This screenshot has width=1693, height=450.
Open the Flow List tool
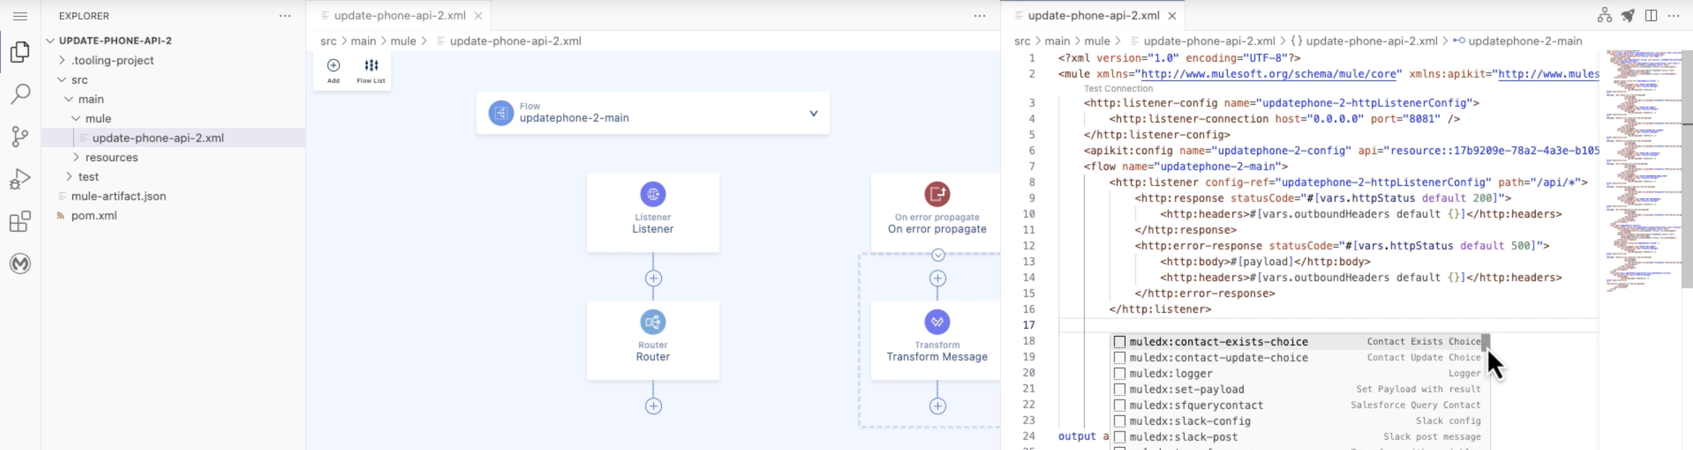371,65
